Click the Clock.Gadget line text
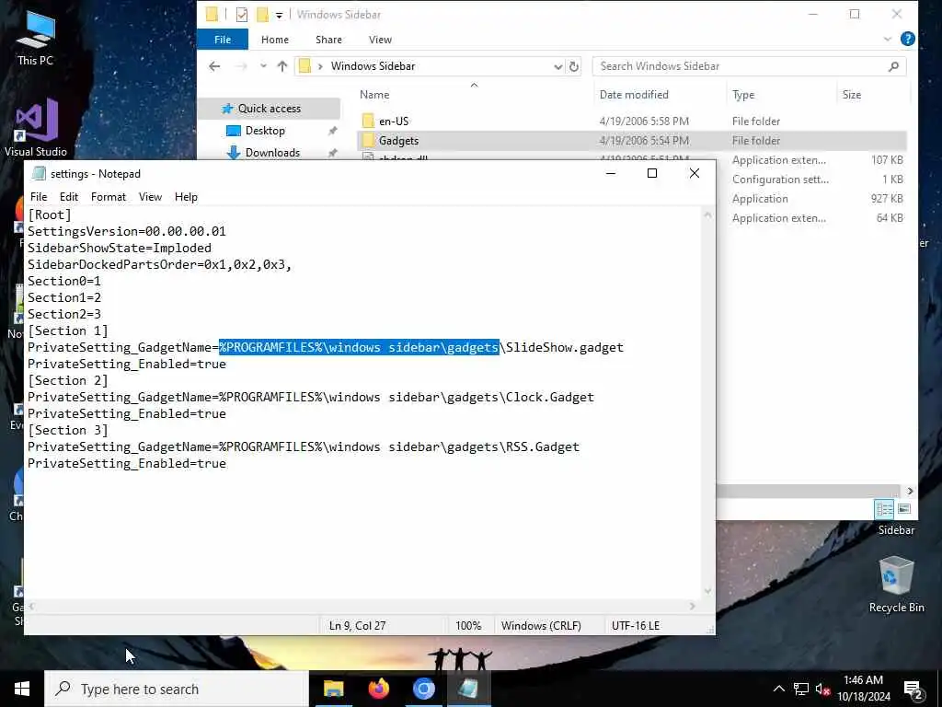The image size is (942, 707). (311, 398)
